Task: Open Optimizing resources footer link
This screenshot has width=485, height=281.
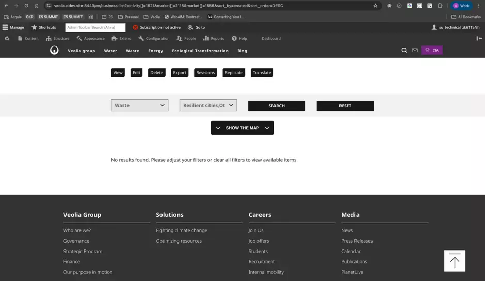Action: pos(179,241)
